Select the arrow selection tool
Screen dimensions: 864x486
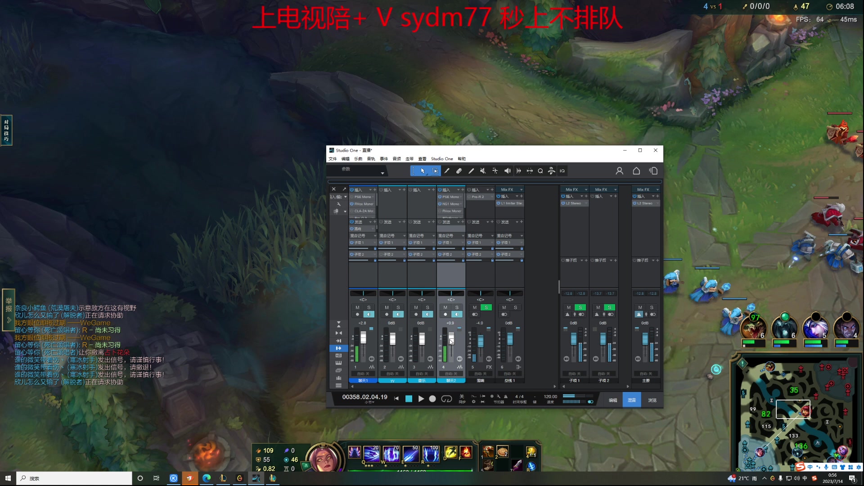pyautogui.click(x=423, y=171)
